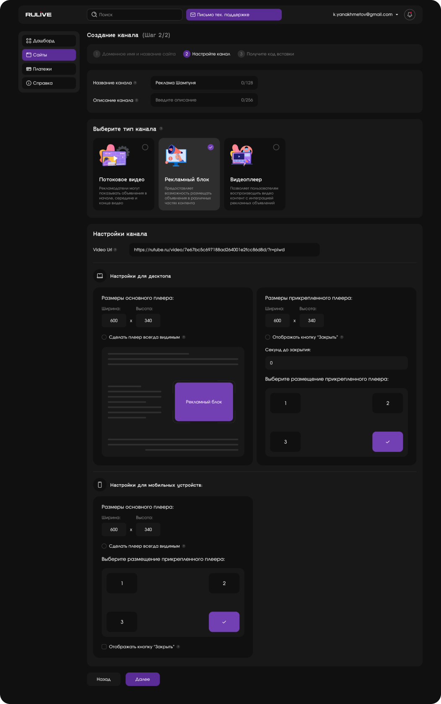Click help icon beside Video Url label

pyautogui.click(x=115, y=250)
